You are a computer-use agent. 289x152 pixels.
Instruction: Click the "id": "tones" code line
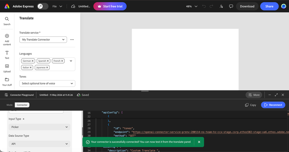pyautogui.click(x=124, y=128)
